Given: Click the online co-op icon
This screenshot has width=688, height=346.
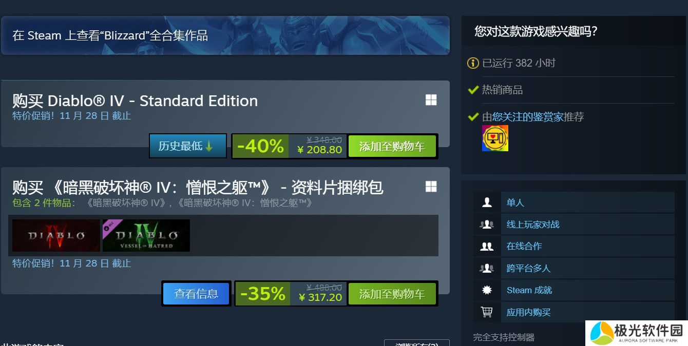Looking at the screenshot, I should (x=487, y=246).
